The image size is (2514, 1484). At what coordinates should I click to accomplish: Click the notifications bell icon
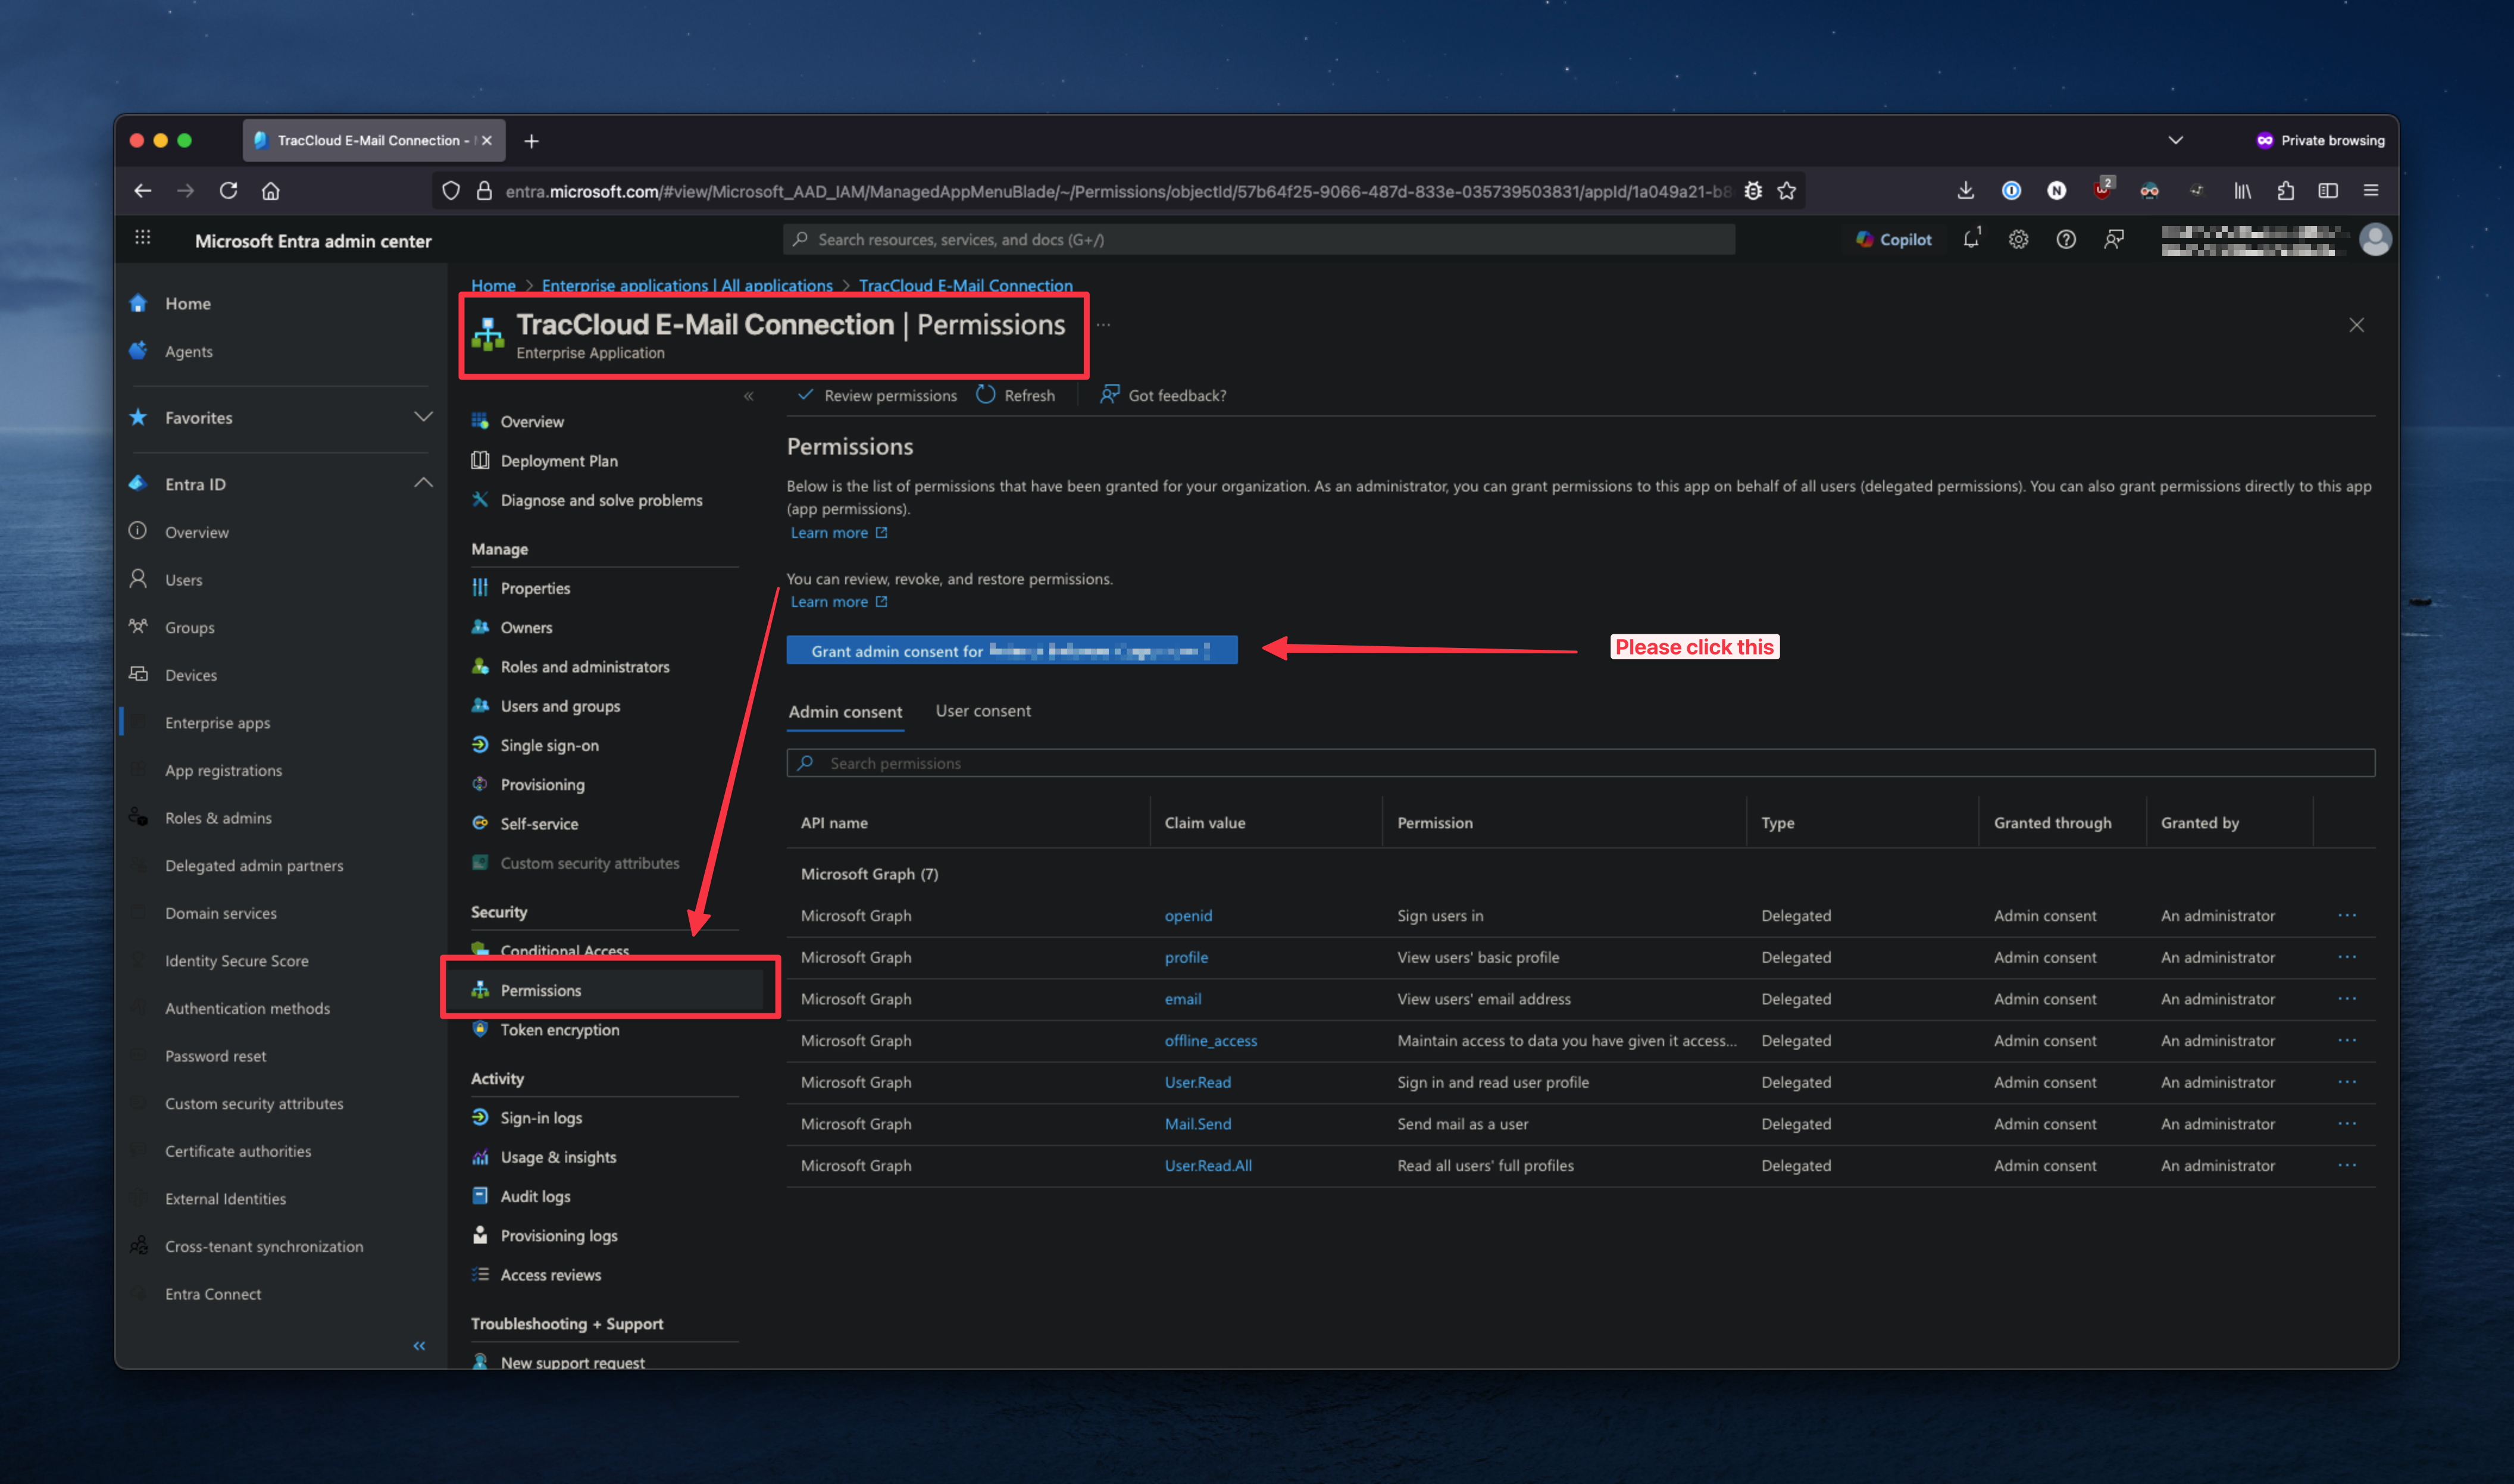[1970, 240]
